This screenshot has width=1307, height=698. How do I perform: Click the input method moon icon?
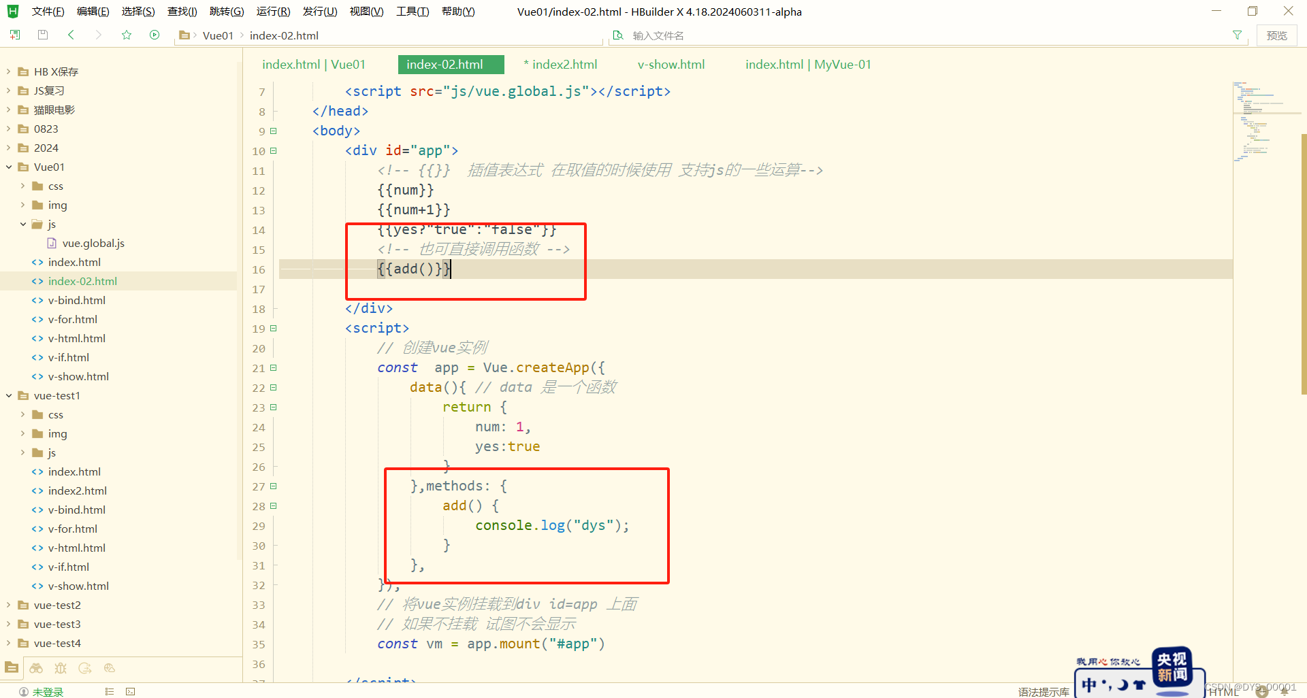click(x=1123, y=684)
